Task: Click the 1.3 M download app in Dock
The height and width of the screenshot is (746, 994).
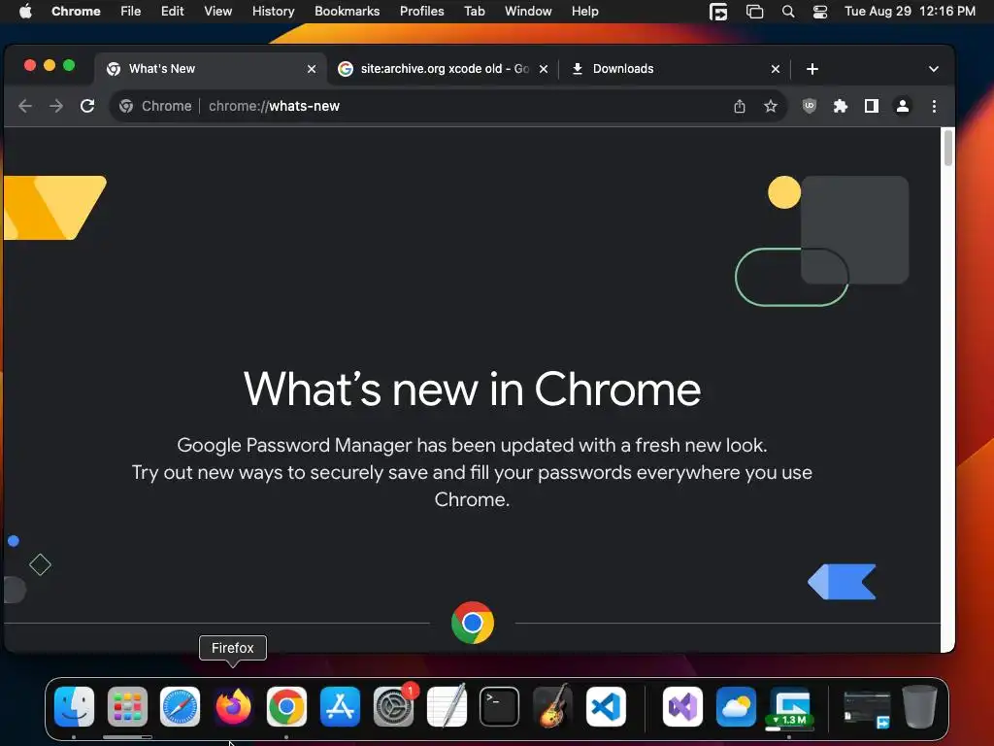Action: coord(789,706)
